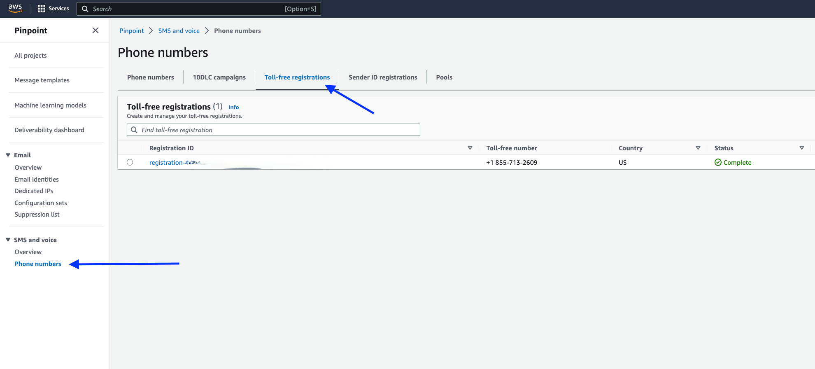The image size is (815, 369).
Task: Sort by Country column arrow
Action: click(x=698, y=148)
